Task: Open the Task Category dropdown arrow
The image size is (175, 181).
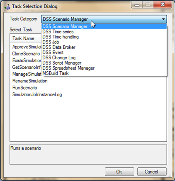Action: tap(163, 19)
